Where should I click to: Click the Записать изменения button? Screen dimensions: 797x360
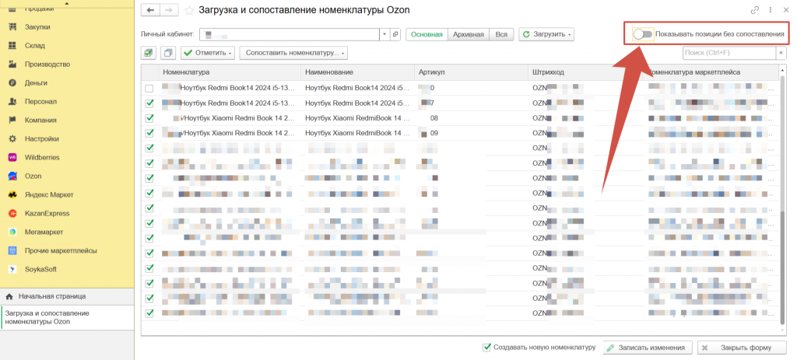pyautogui.click(x=645, y=348)
